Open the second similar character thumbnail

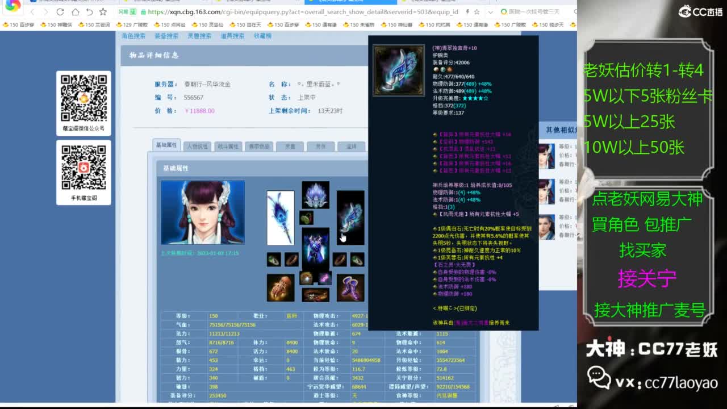tap(546, 191)
